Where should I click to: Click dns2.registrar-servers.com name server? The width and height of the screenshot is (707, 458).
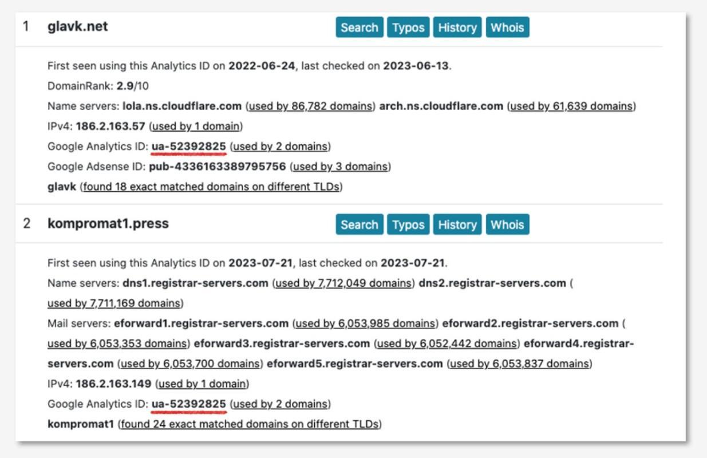point(492,283)
